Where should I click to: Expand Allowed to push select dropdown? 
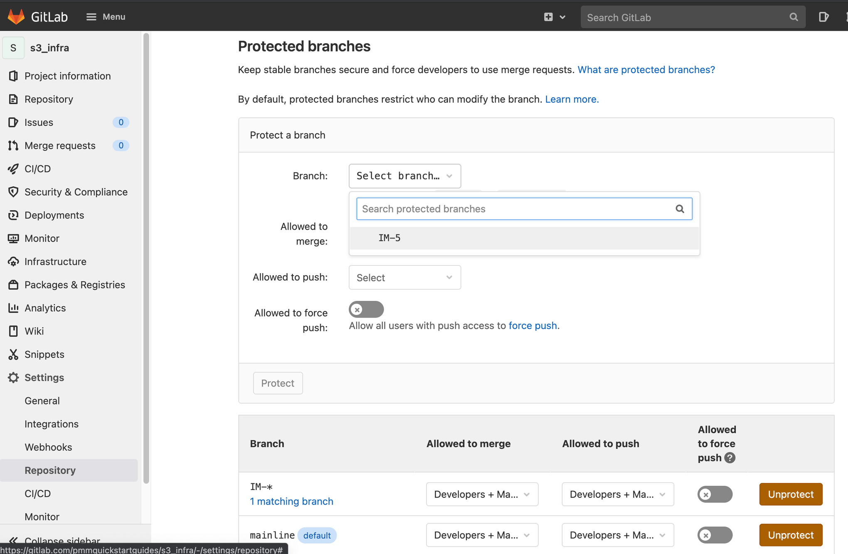pos(404,277)
